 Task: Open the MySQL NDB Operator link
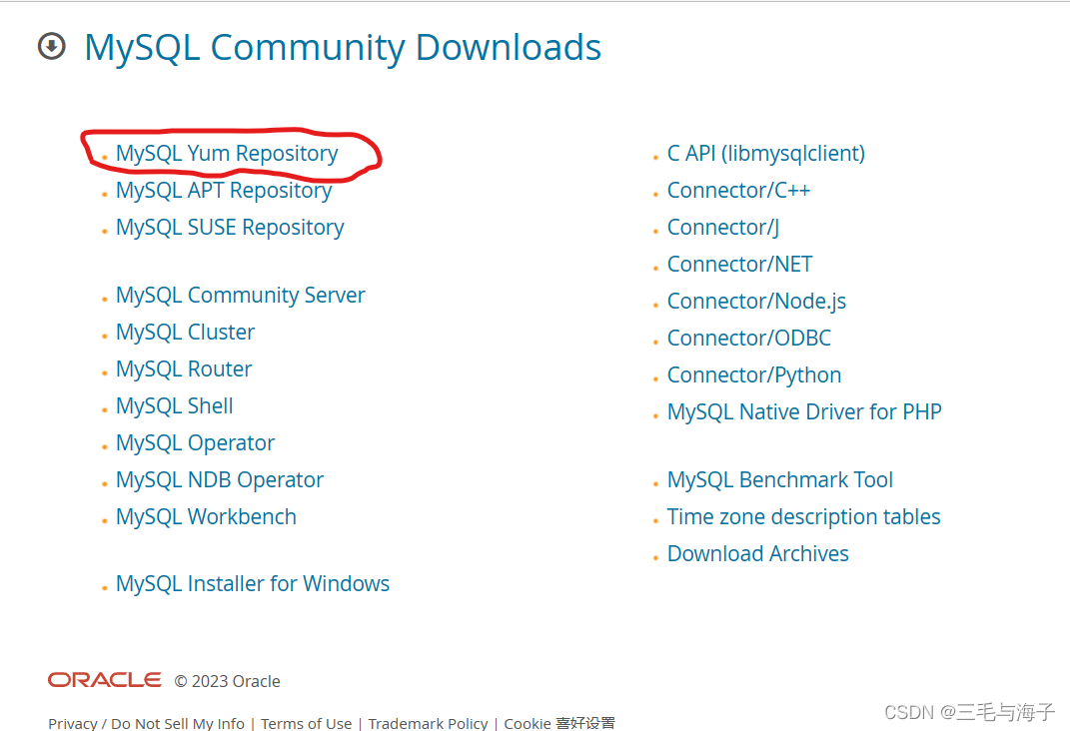pos(220,480)
